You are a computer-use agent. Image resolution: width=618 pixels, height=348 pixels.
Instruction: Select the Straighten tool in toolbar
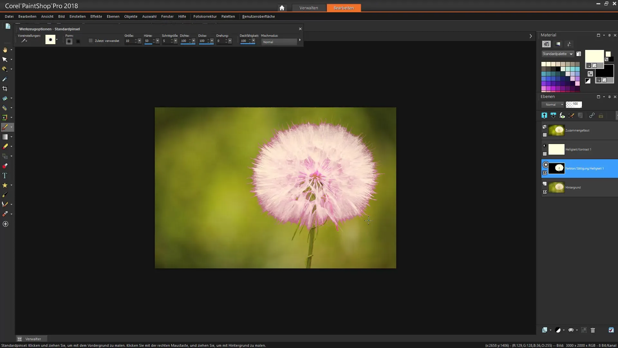5,98
